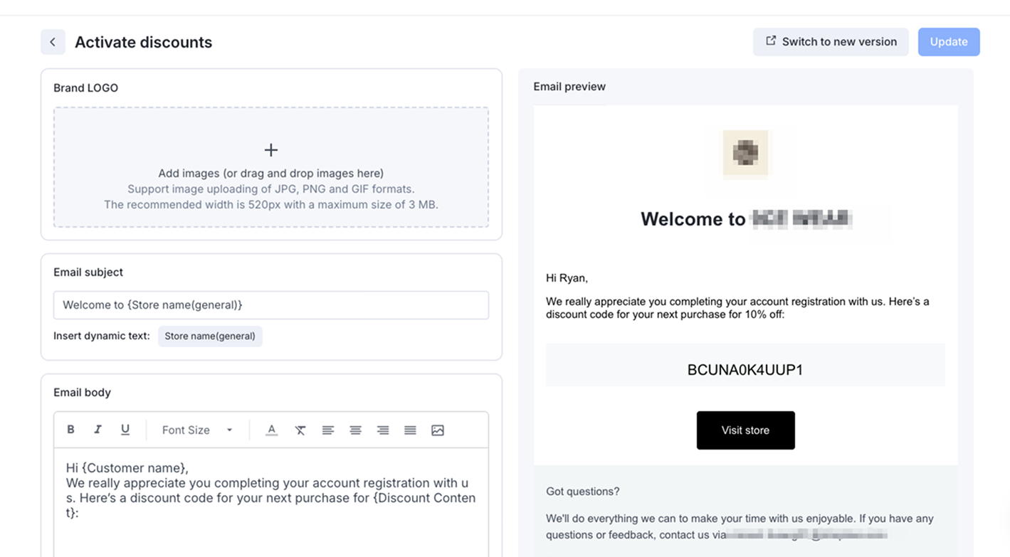Insert an image into the email body
Viewport: 1010px width, 557px height.
[438, 430]
